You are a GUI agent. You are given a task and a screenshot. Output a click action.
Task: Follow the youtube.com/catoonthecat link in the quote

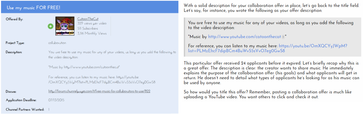[244, 37]
